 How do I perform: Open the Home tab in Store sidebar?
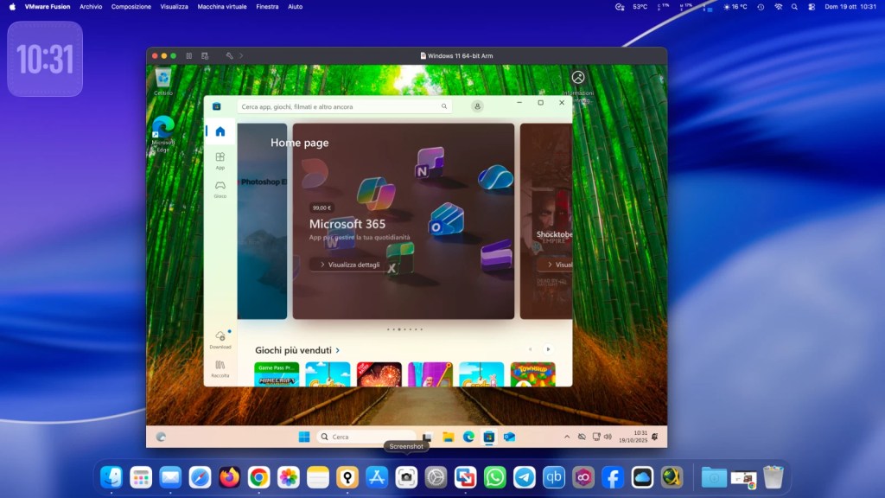[x=220, y=131]
